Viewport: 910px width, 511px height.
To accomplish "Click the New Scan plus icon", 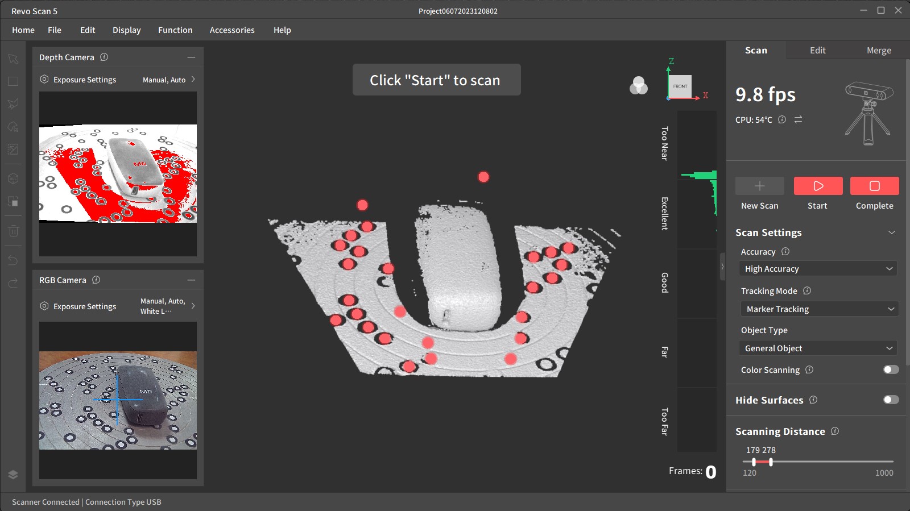I will 759,186.
